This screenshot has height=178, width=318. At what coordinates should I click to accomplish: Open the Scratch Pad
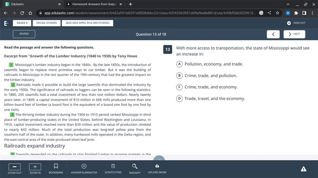point(113,169)
